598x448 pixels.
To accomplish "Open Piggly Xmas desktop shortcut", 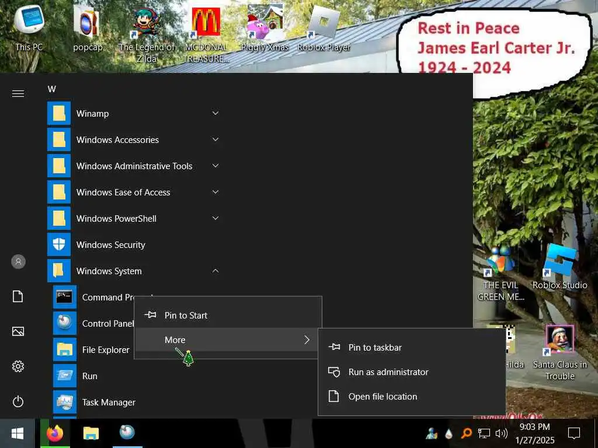I will point(265,29).
